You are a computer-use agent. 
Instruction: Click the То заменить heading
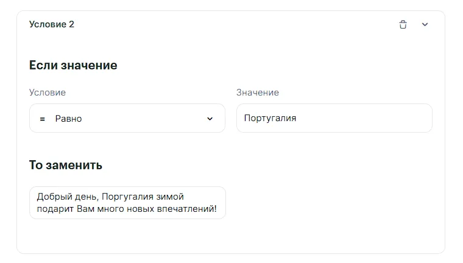pos(66,165)
